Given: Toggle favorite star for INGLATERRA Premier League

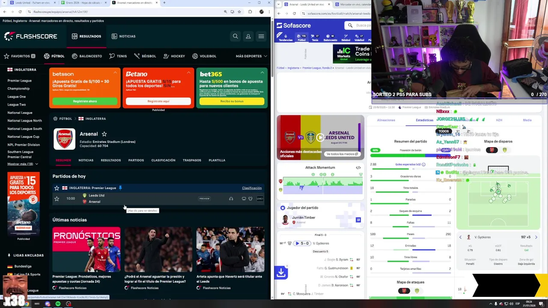Looking at the screenshot, I should point(57,188).
